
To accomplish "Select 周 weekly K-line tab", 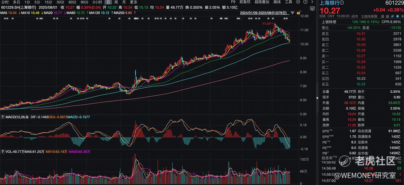I will [x=116, y=2].
